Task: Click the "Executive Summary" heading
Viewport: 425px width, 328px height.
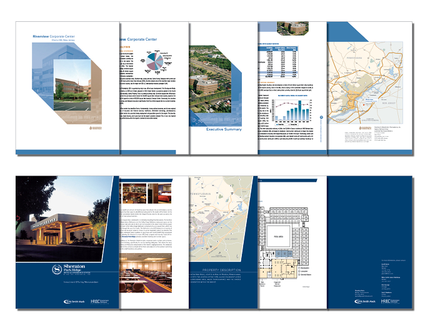Action: tap(224, 129)
